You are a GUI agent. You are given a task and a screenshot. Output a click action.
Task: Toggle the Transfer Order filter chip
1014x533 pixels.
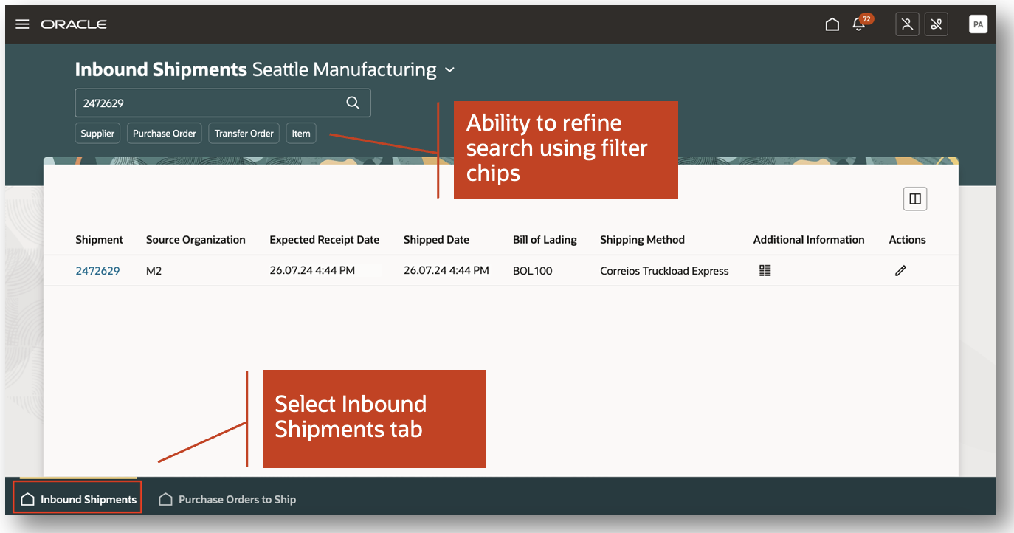244,134
